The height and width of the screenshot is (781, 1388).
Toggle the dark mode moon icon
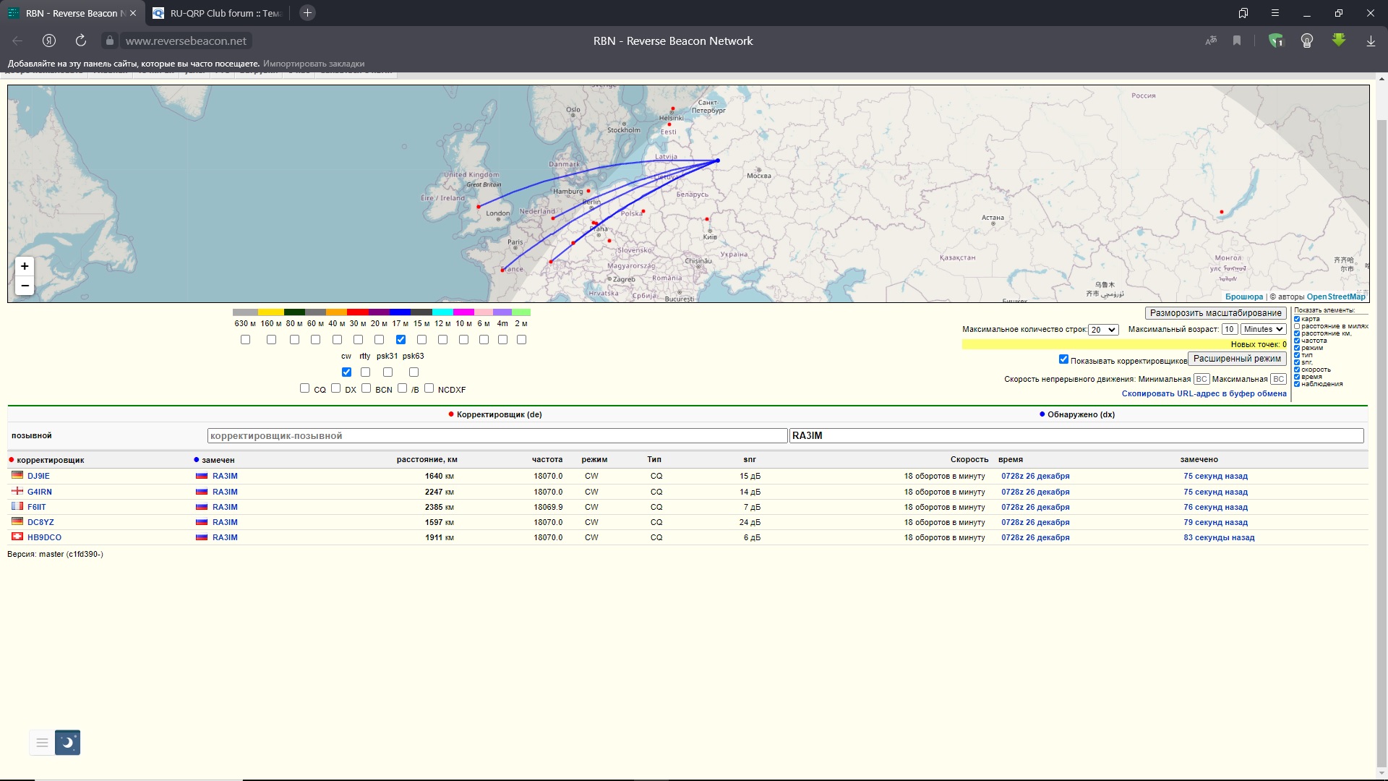68,742
